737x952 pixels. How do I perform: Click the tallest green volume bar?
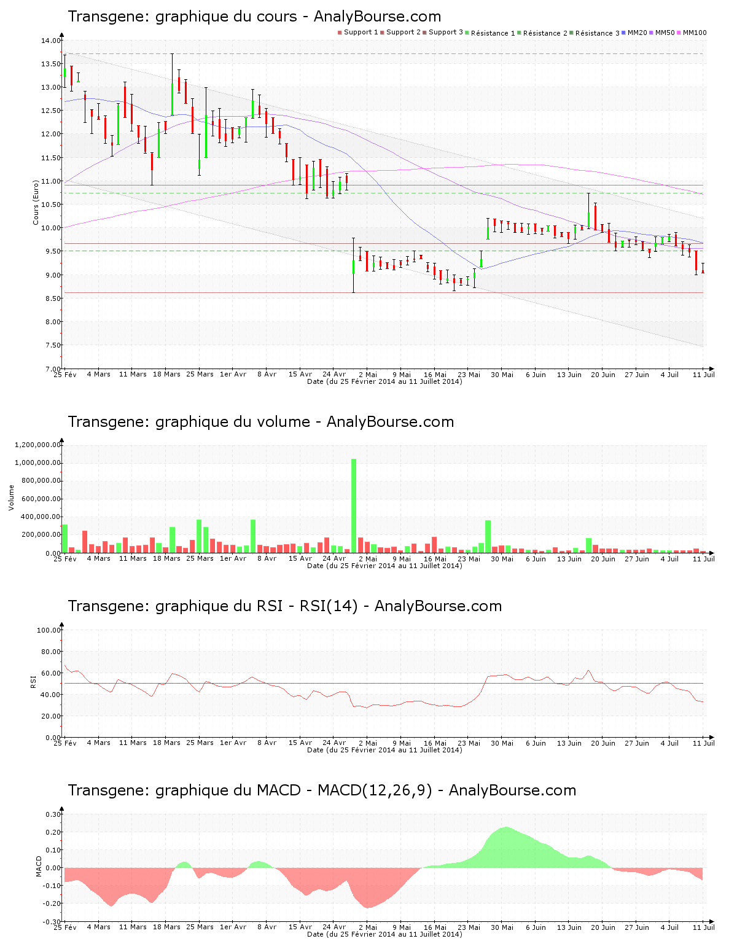[354, 505]
